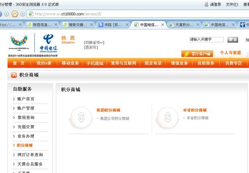This screenshot has width=249, height=173.
Task: Expand the 账户管理 sidebar item
Action: pos(26,108)
